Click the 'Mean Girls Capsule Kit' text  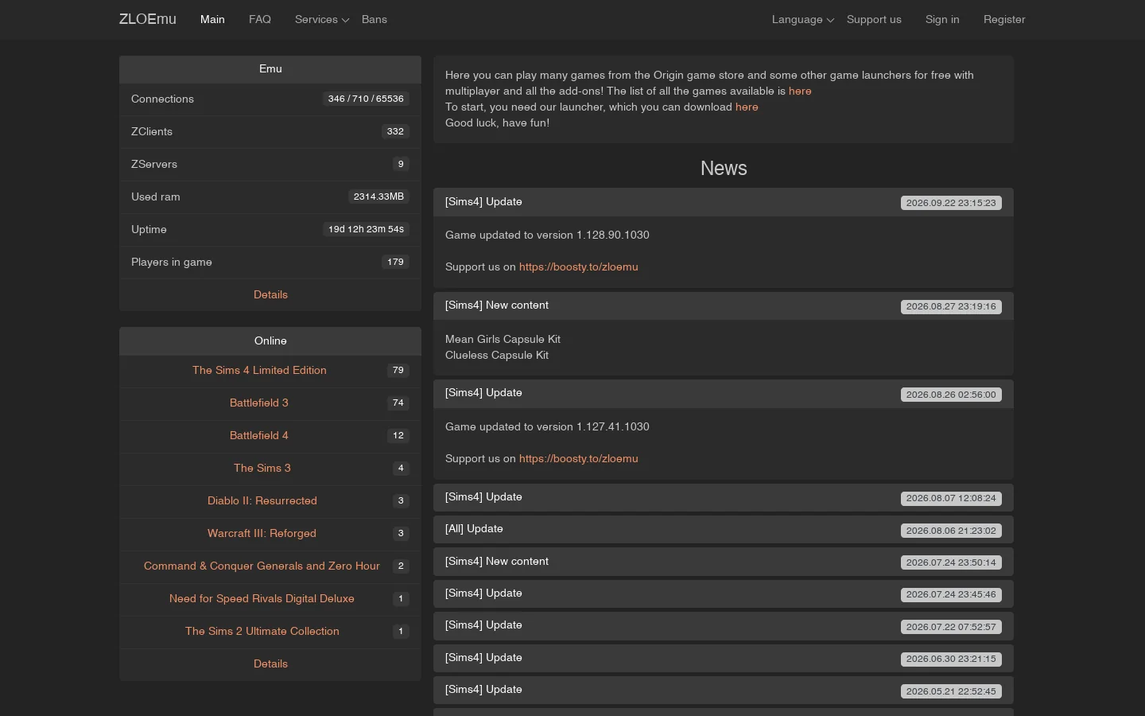click(x=503, y=339)
